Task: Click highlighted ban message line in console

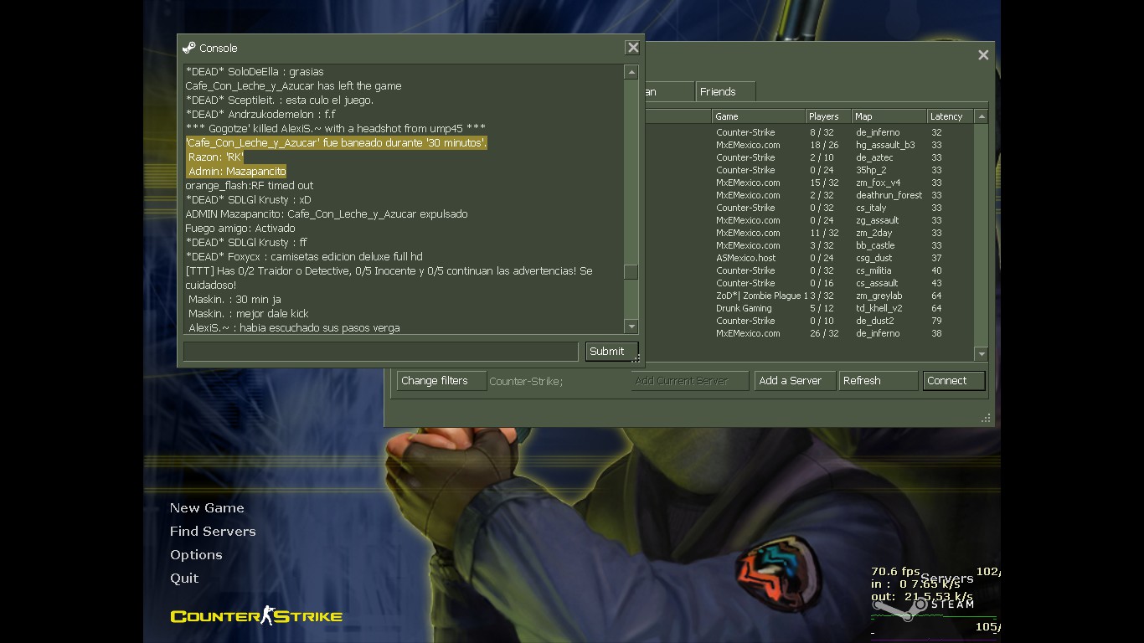Action: [336, 143]
